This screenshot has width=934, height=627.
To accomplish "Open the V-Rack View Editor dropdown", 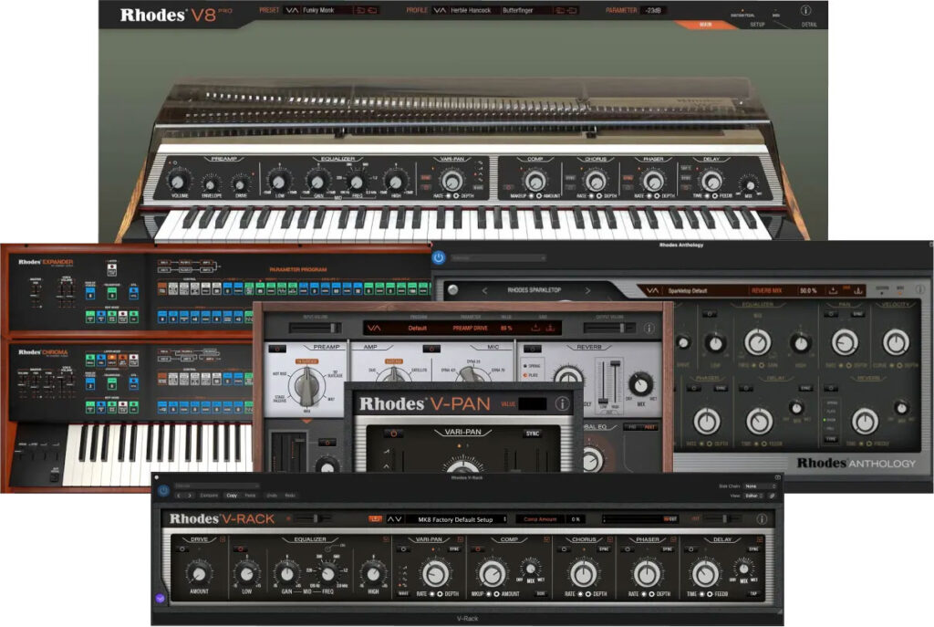I will pyautogui.click(x=753, y=496).
